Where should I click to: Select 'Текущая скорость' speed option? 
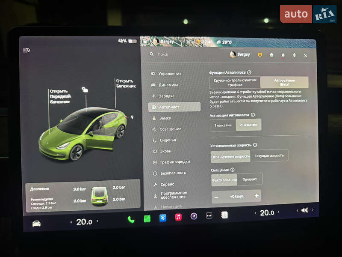269,155
